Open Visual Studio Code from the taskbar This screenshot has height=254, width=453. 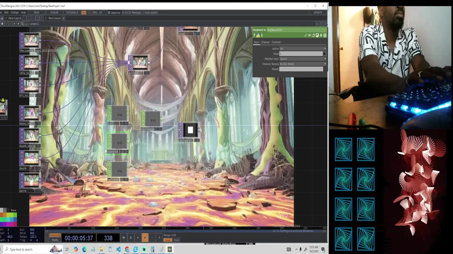pos(118,249)
